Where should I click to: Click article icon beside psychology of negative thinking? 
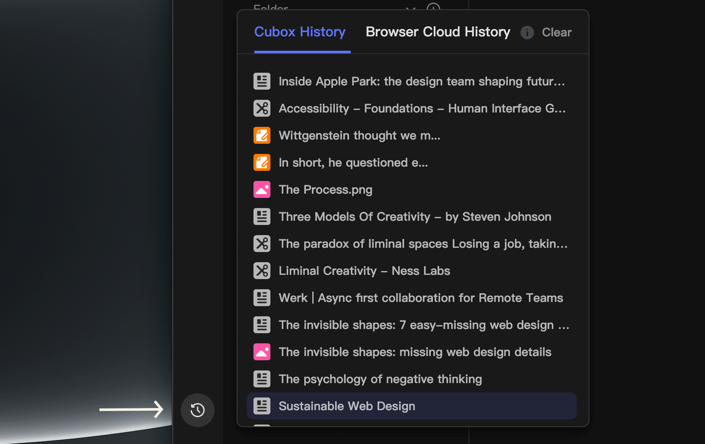click(262, 379)
